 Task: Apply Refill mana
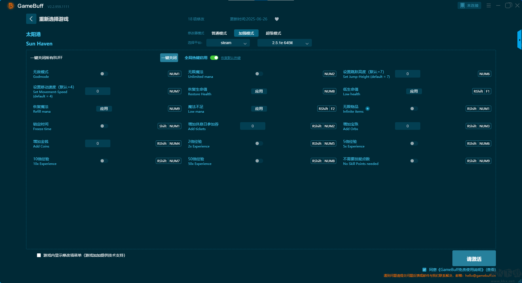[104, 109]
